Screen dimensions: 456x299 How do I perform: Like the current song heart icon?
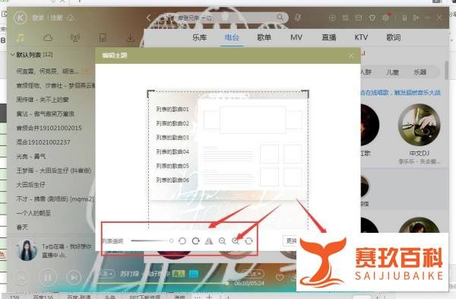(x=280, y=278)
